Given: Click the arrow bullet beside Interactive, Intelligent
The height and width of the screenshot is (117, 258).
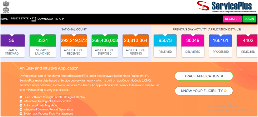Looking at the screenshot, I should (21, 101).
